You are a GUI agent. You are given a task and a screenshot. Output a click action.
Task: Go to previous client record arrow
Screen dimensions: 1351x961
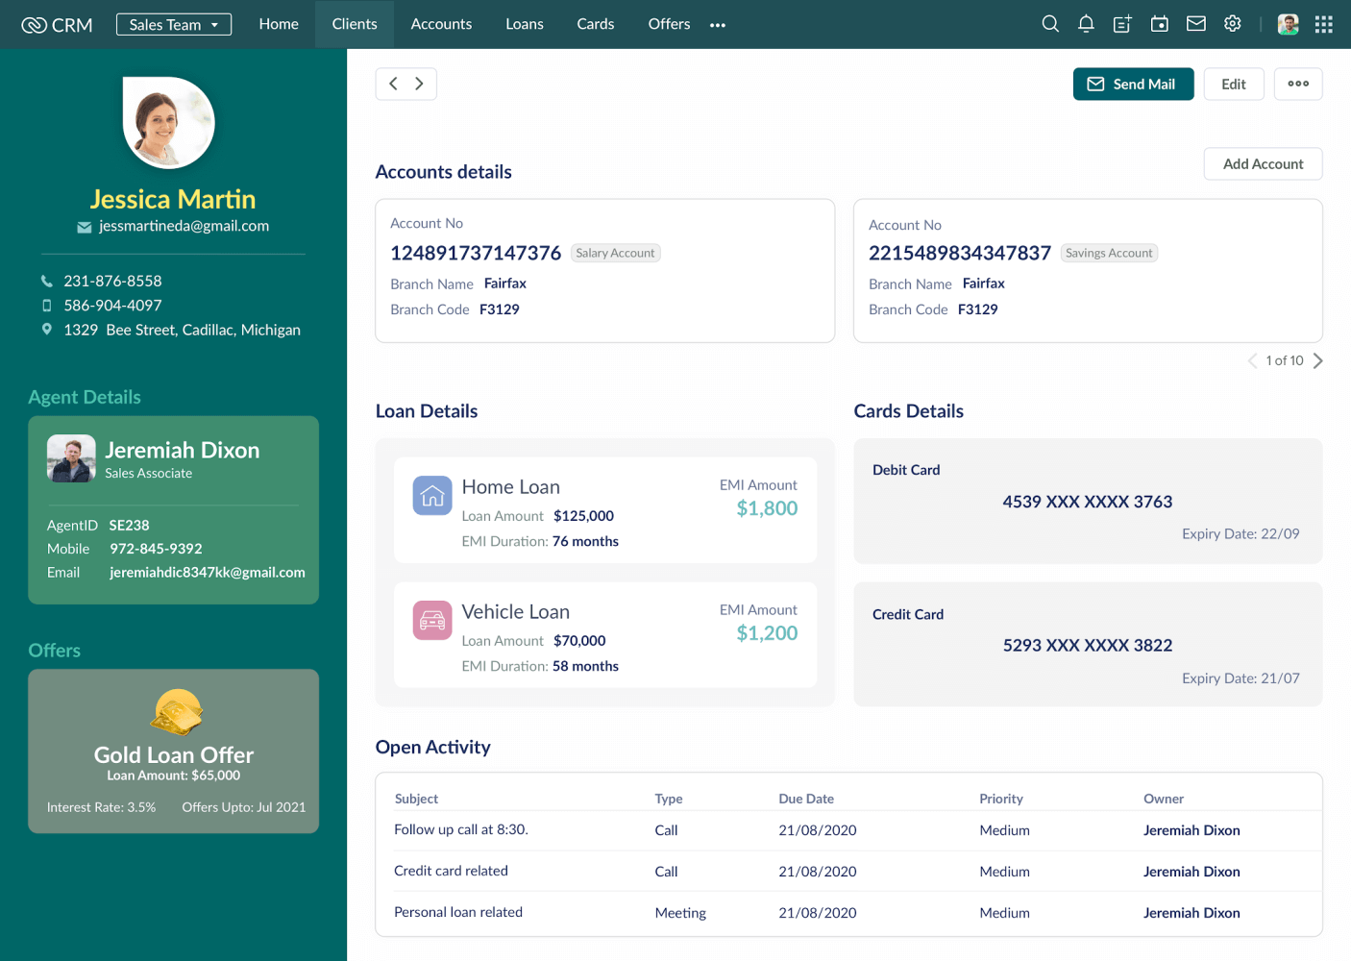(393, 84)
